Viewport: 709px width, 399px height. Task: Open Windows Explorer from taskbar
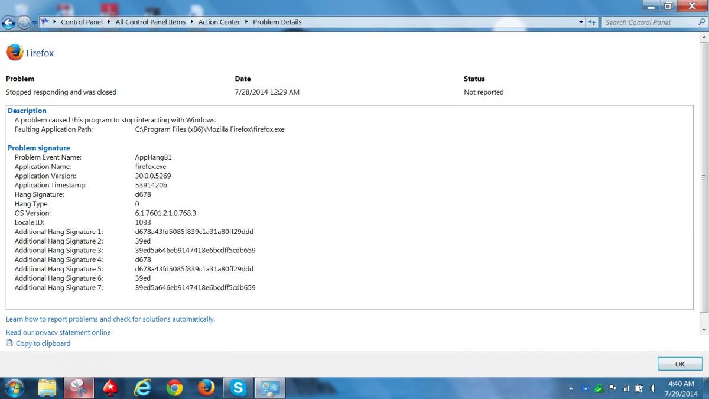click(47, 388)
